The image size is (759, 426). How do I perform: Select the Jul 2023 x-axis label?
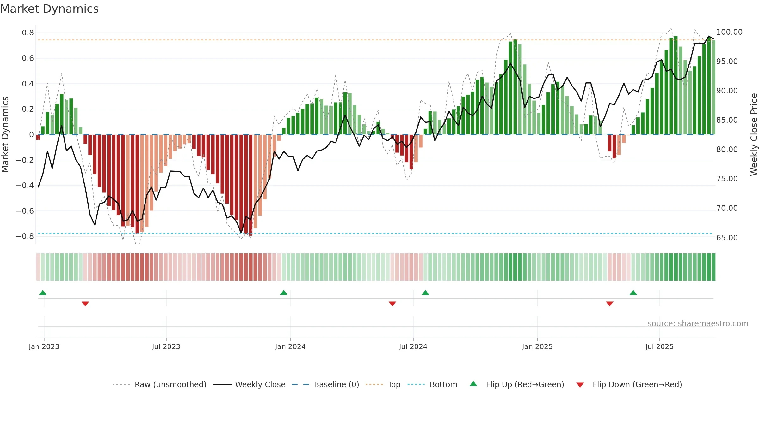tap(166, 346)
